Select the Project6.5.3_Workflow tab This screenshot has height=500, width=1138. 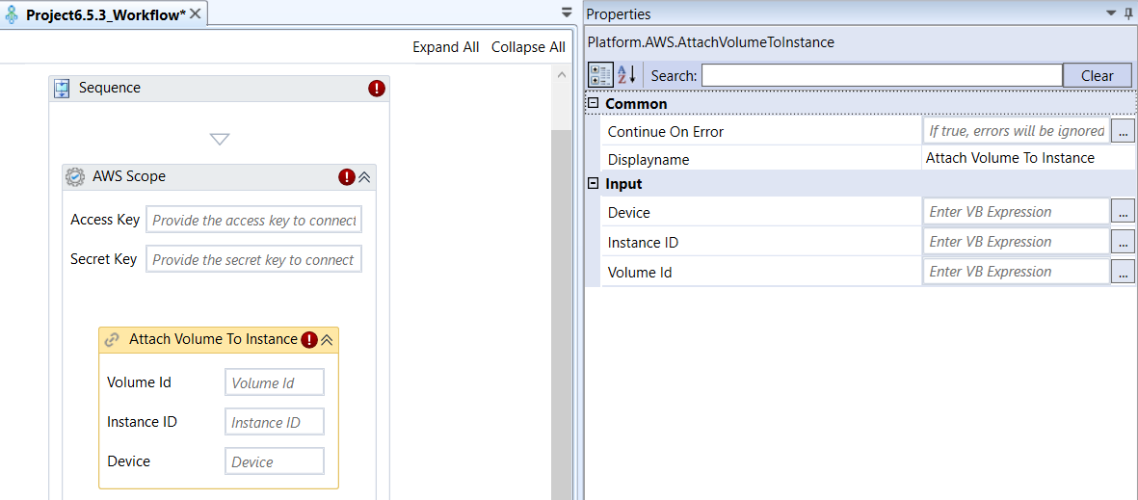coord(106,14)
